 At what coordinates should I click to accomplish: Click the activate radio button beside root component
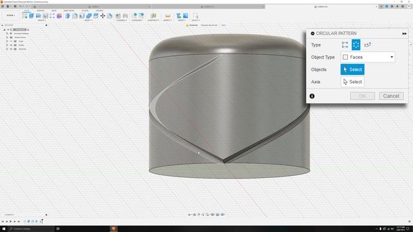coord(28,30)
